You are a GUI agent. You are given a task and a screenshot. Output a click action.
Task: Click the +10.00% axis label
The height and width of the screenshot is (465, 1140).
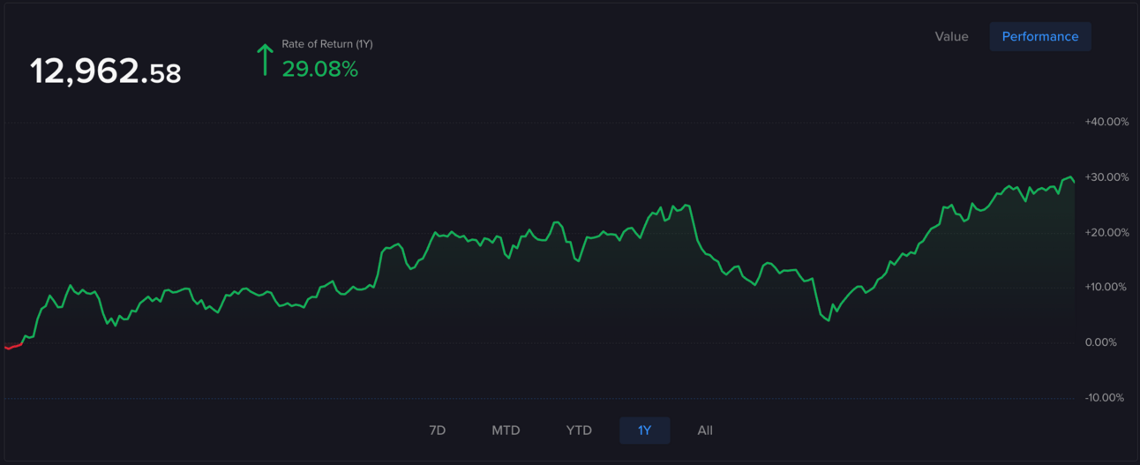[1106, 287]
